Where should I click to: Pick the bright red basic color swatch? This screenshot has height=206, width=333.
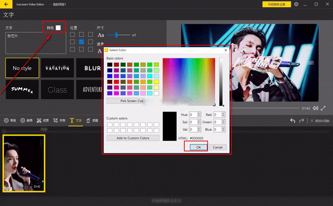coord(117,82)
